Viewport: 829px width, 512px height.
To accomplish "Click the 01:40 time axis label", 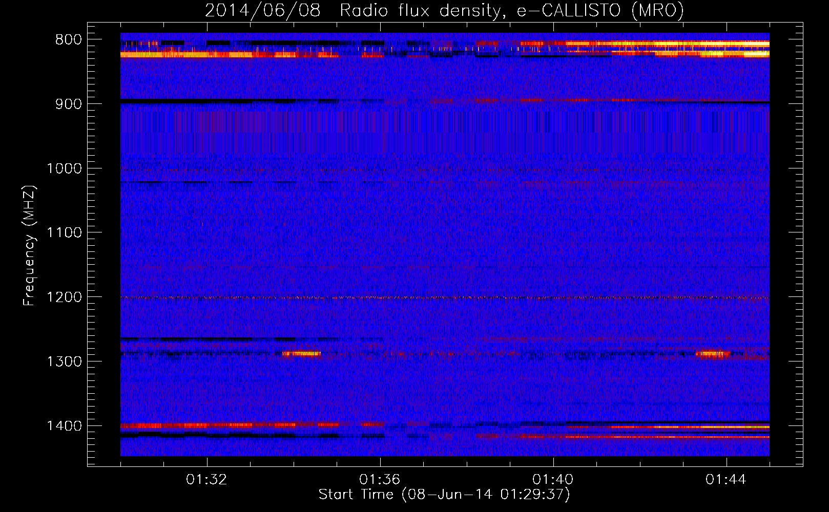I will (553, 480).
